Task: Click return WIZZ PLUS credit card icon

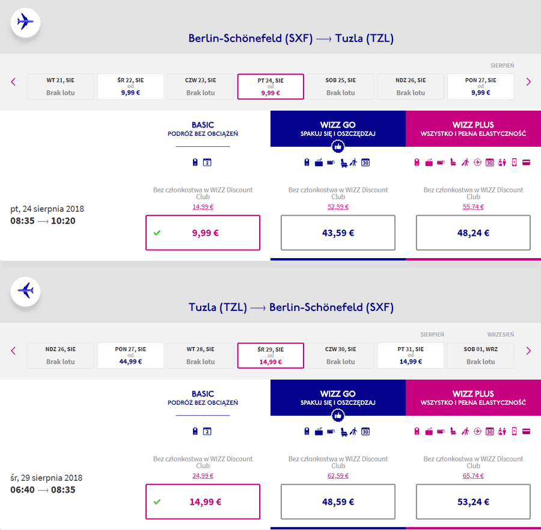Action: [x=526, y=431]
